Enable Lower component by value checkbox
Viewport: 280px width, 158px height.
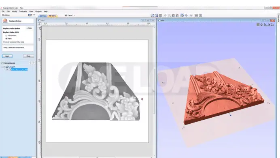tap(4, 42)
